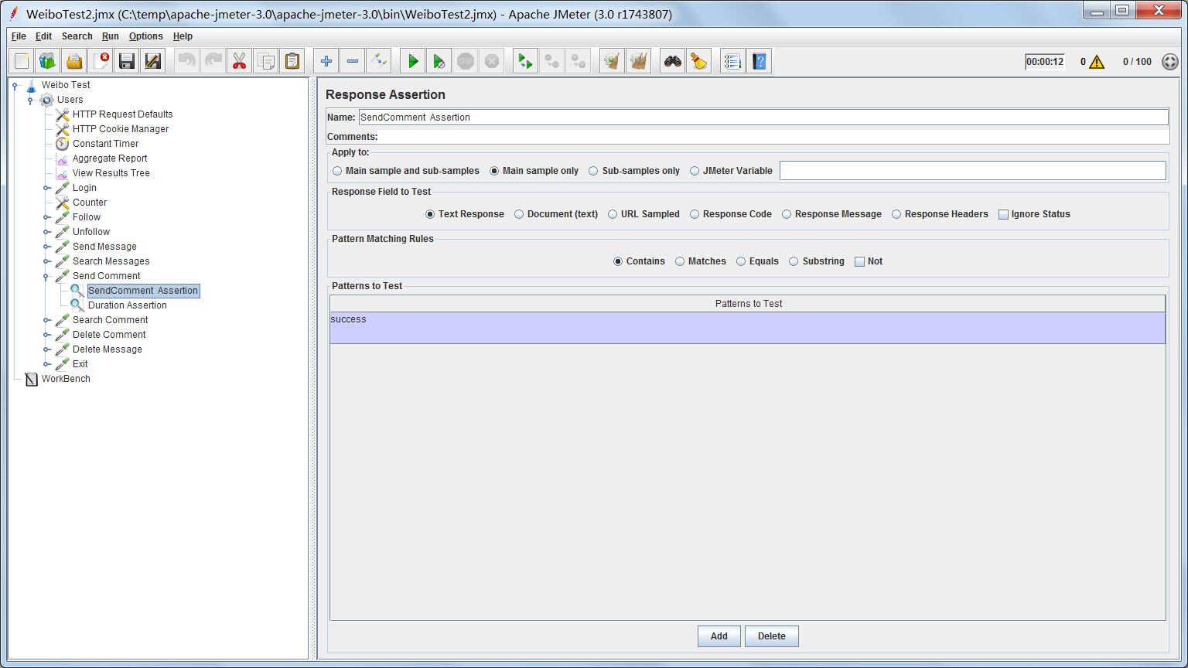Select Duration Assertion in the tree
Image resolution: width=1188 pixels, height=668 pixels.
pos(128,305)
